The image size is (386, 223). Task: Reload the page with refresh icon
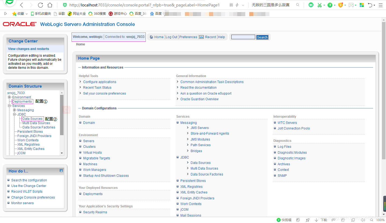(x=40, y=5)
